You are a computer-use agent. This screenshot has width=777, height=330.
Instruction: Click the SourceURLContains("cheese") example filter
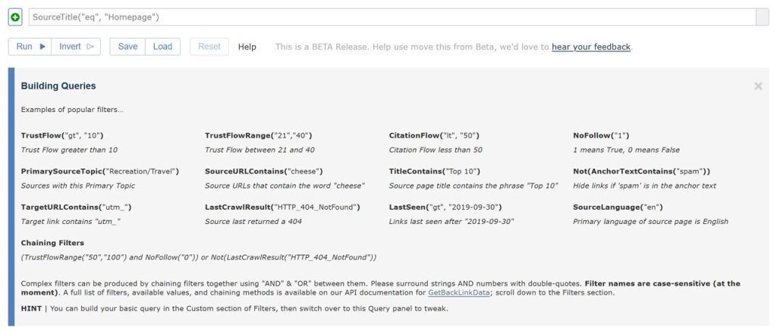pos(264,172)
